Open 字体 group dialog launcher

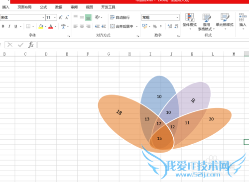69,36
